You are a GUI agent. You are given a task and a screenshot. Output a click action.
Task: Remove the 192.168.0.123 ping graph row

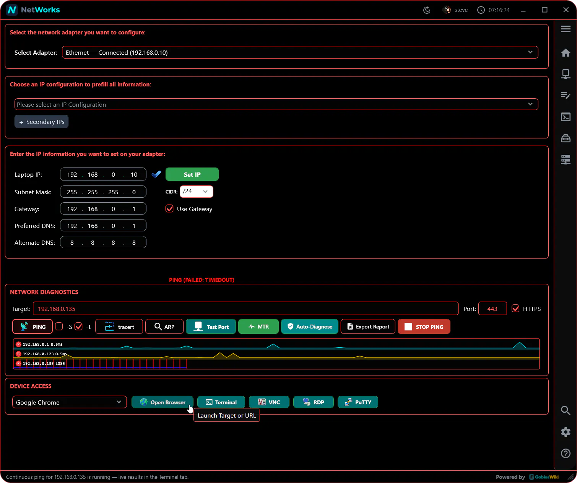pyautogui.click(x=18, y=354)
